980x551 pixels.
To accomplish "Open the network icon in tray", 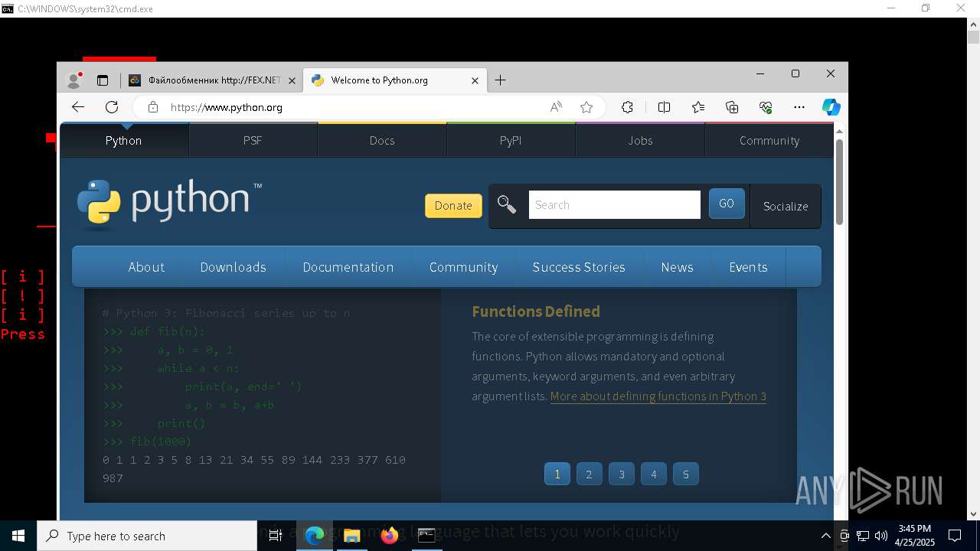I will click(863, 536).
